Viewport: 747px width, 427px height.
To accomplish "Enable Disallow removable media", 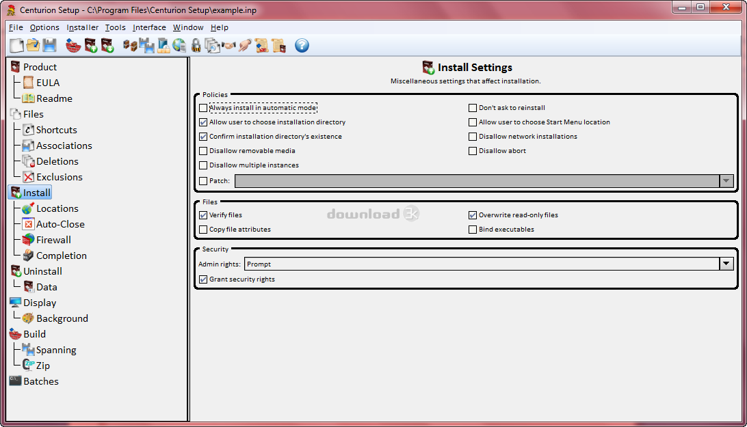I will tap(203, 151).
